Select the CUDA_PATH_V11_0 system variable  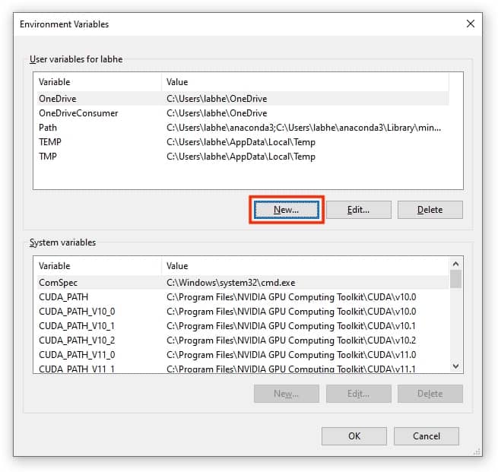pos(243,354)
